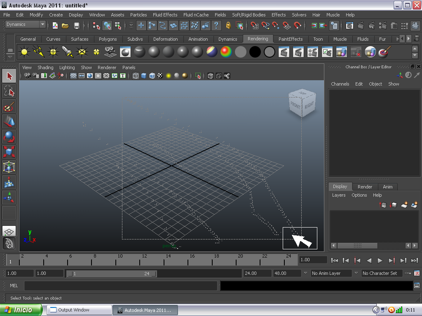Select the Soft Modification tool

click(9, 182)
